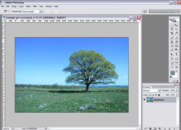
Task: Select the Rectangular Marquee tool
Action: click(x=172, y=25)
